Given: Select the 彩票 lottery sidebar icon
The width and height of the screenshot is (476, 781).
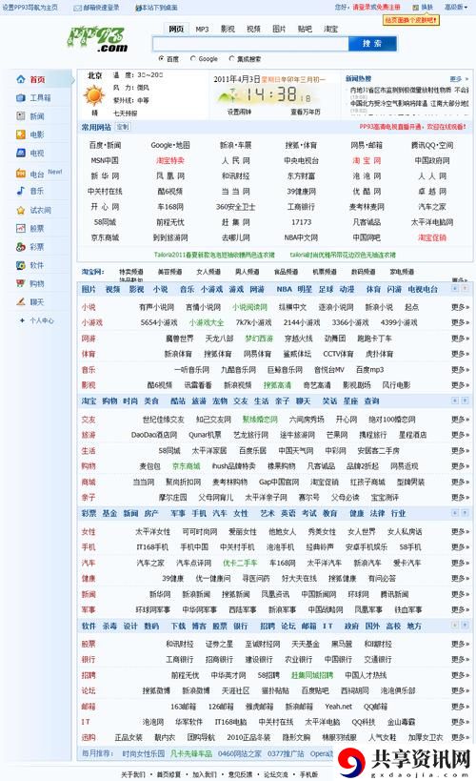Looking at the screenshot, I should [21, 247].
